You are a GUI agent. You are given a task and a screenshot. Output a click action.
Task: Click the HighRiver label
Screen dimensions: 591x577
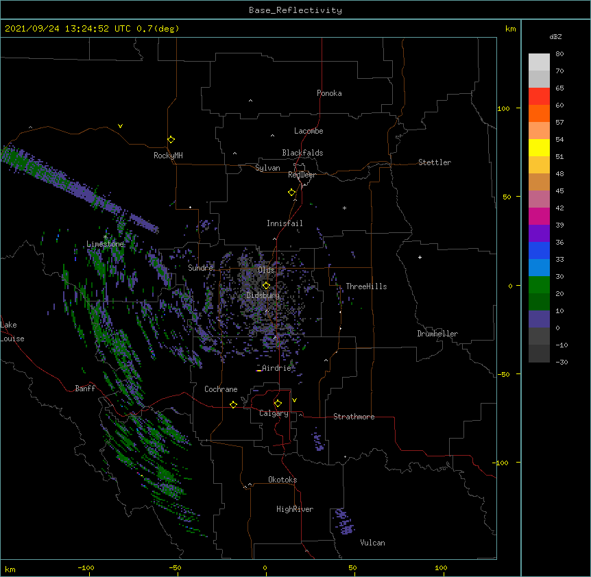tap(295, 509)
